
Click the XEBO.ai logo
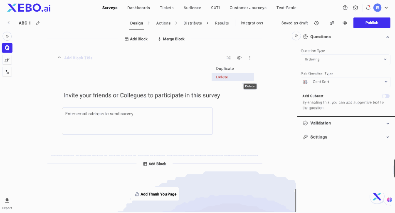(x=29, y=8)
